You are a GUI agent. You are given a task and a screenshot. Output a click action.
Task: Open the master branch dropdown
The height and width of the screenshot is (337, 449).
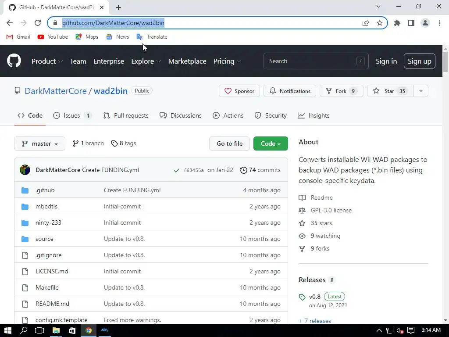pyautogui.click(x=39, y=143)
